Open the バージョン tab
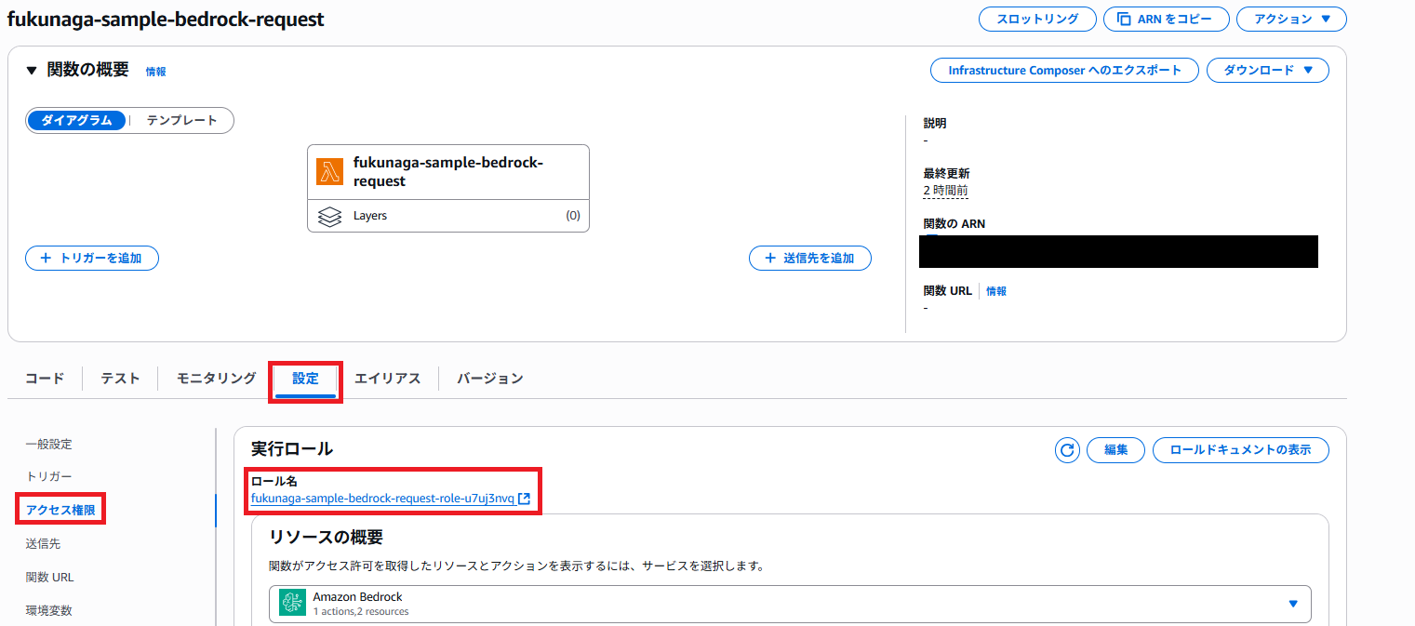Screen dimensions: 1415x626 pyautogui.click(x=490, y=378)
